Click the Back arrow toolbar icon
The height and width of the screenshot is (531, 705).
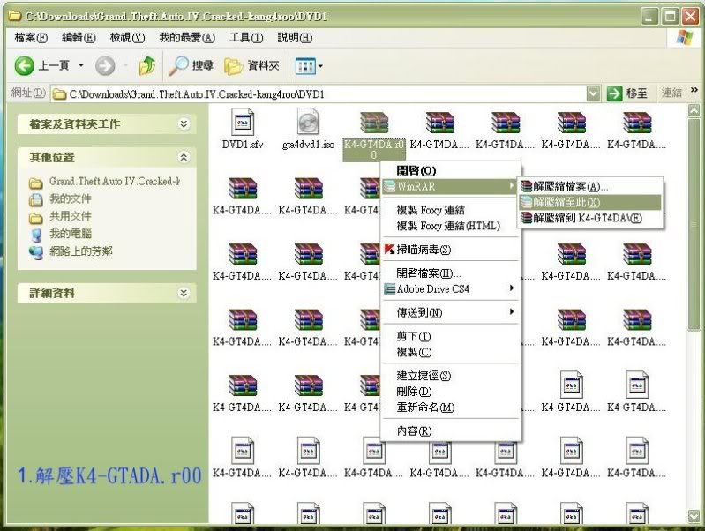[25, 66]
